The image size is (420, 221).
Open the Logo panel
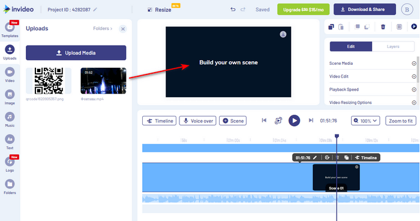click(10, 164)
